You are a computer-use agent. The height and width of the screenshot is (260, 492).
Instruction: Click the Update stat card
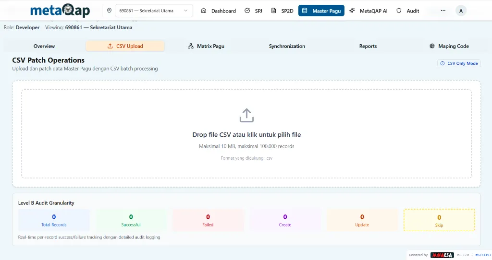pos(362,220)
